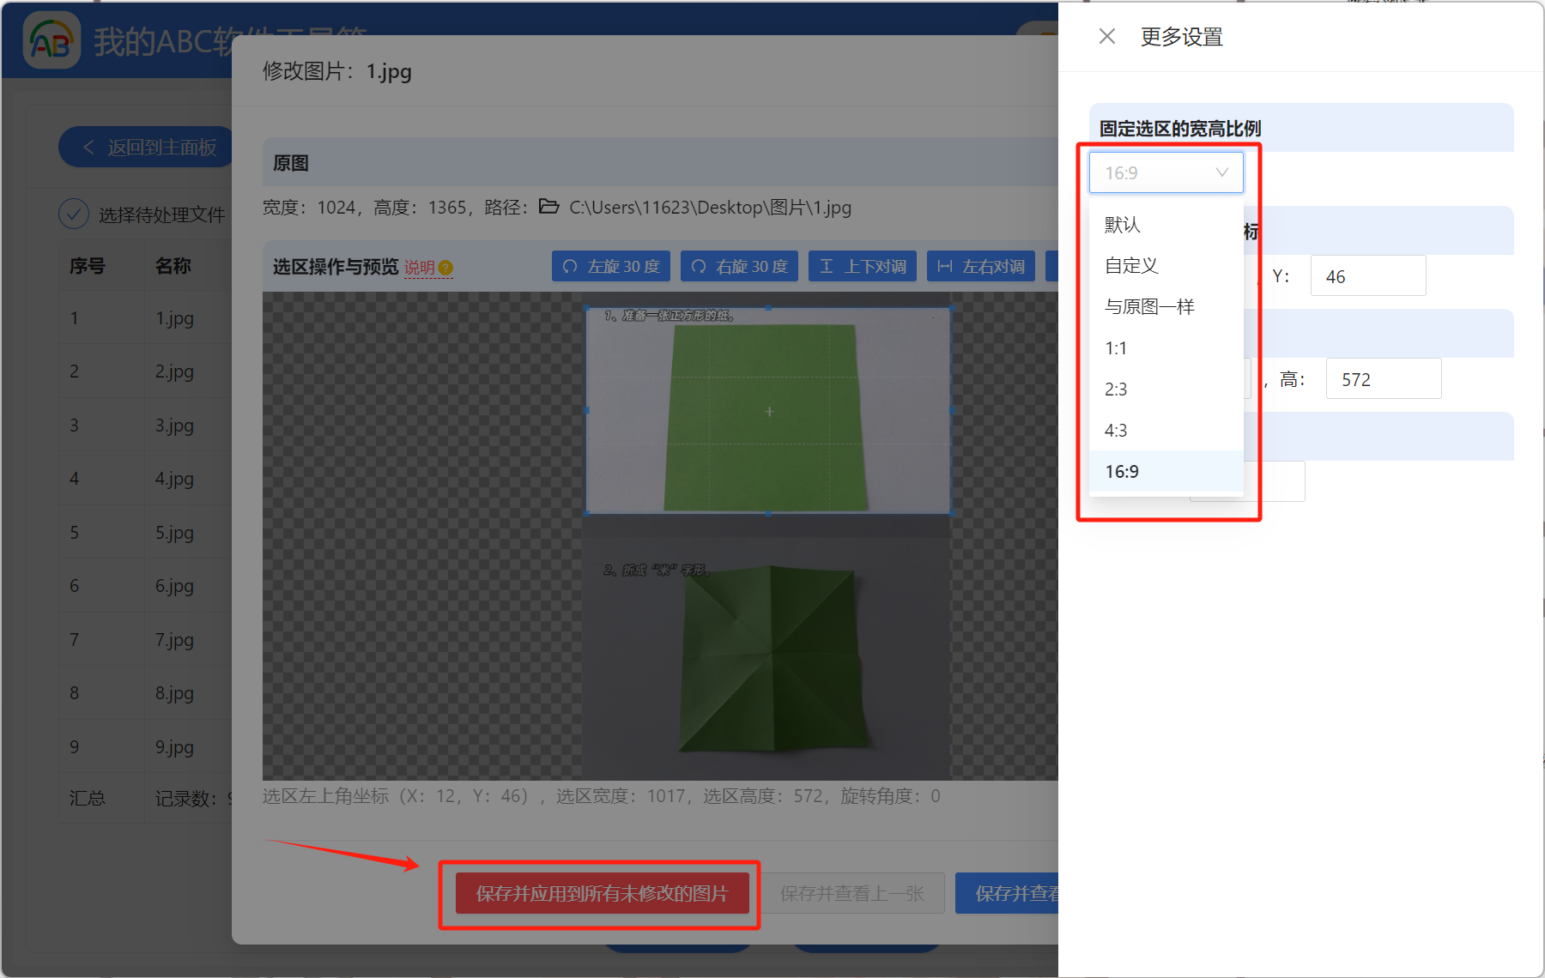Image resolution: width=1545 pixels, height=978 pixels.
Task: Choose 与原图一样 from the ratio list
Action: click(x=1149, y=306)
